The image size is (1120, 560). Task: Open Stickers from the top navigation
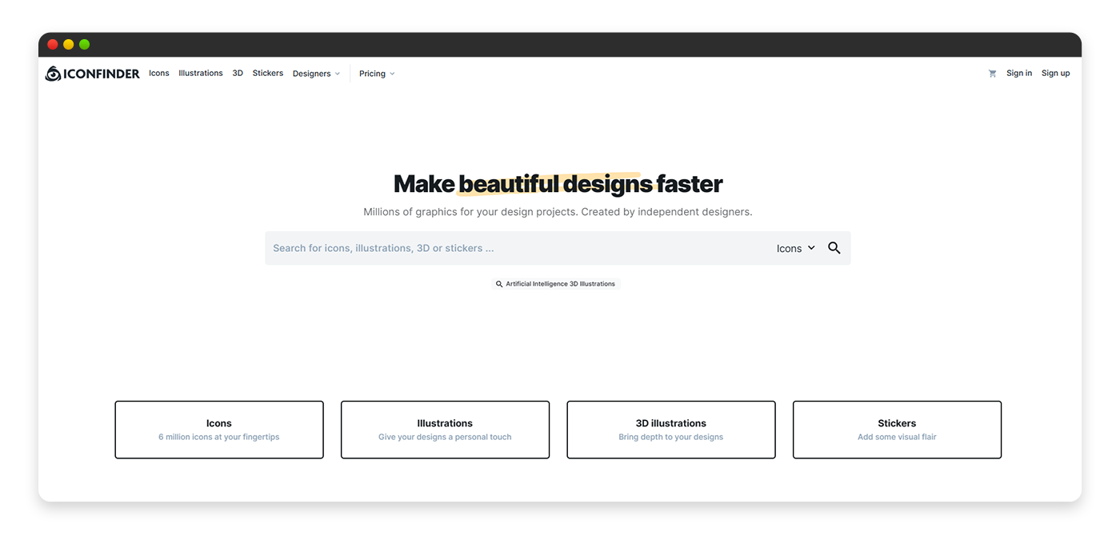click(268, 73)
